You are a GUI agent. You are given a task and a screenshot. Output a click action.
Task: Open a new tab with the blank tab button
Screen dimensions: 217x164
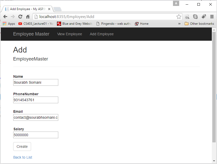[57, 9]
